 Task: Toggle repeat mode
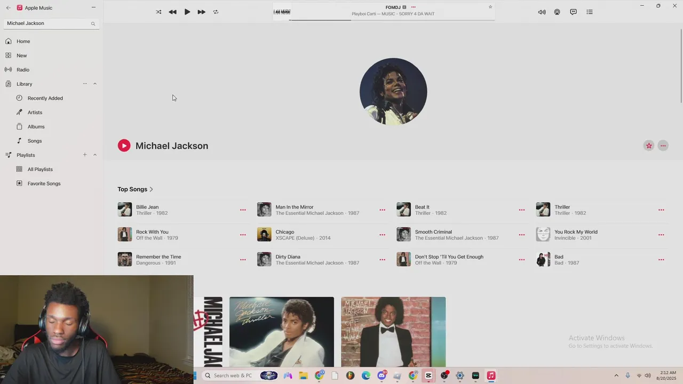tap(216, 12)
